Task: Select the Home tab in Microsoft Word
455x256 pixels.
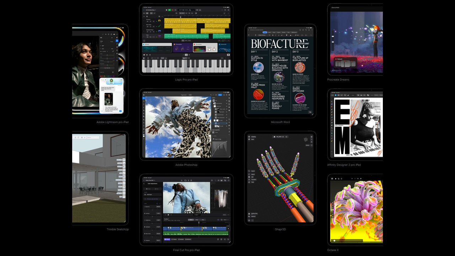Action: (x=265, y=32)
